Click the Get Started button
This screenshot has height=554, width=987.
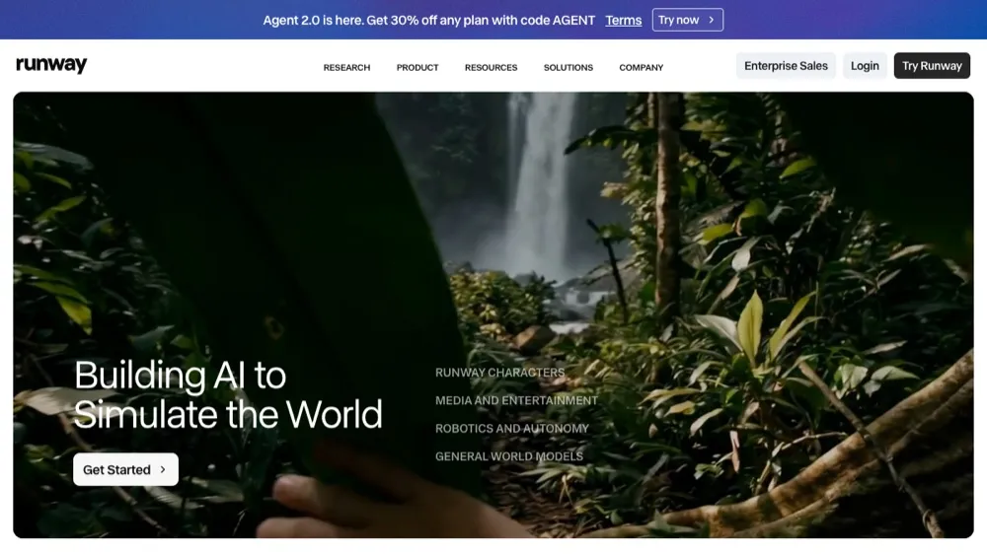pyautogui.click(x=126, y=470)
